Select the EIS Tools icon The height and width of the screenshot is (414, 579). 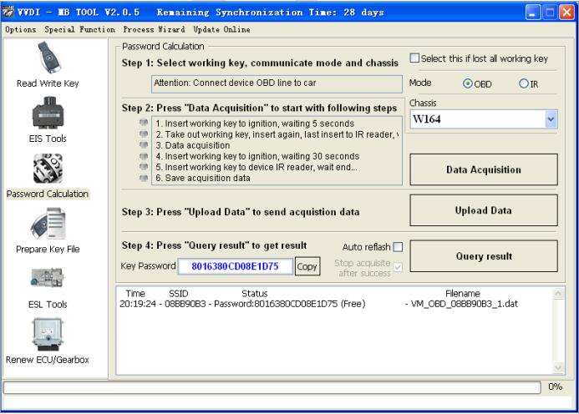[x=48, y=114]
